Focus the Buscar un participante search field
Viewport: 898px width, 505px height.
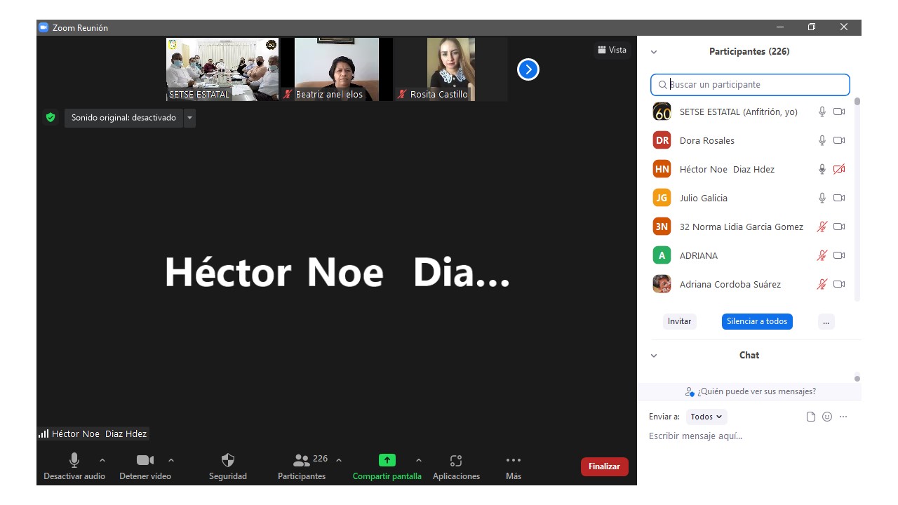pos(750,85)
